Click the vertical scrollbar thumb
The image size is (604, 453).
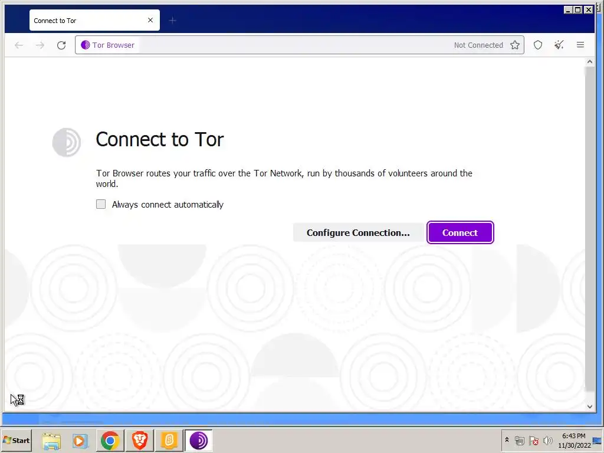(589, 229)
